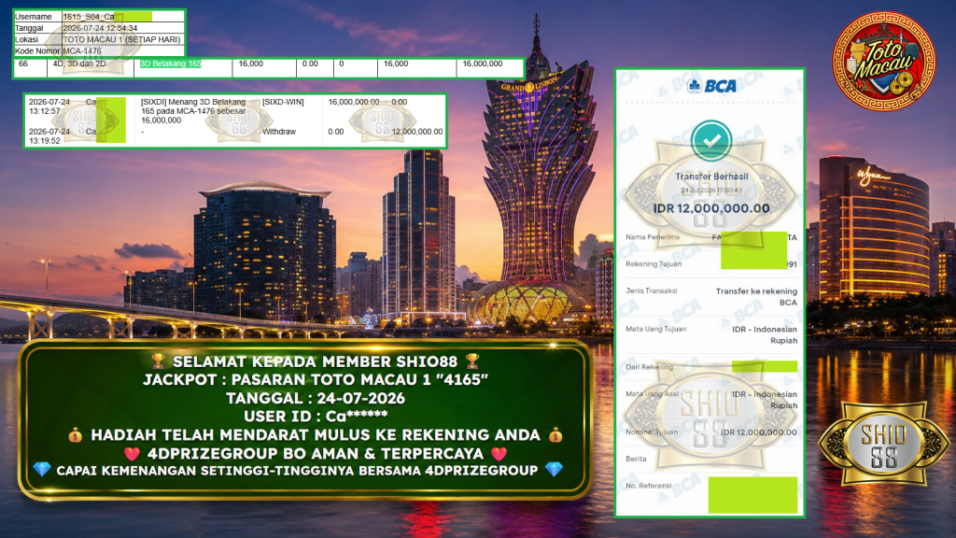Viewport: 956px width, 538px height.
Task: Click the '4D, 3D dan 2D' cell
Action: pyautogui.click(x=79, y=64)
